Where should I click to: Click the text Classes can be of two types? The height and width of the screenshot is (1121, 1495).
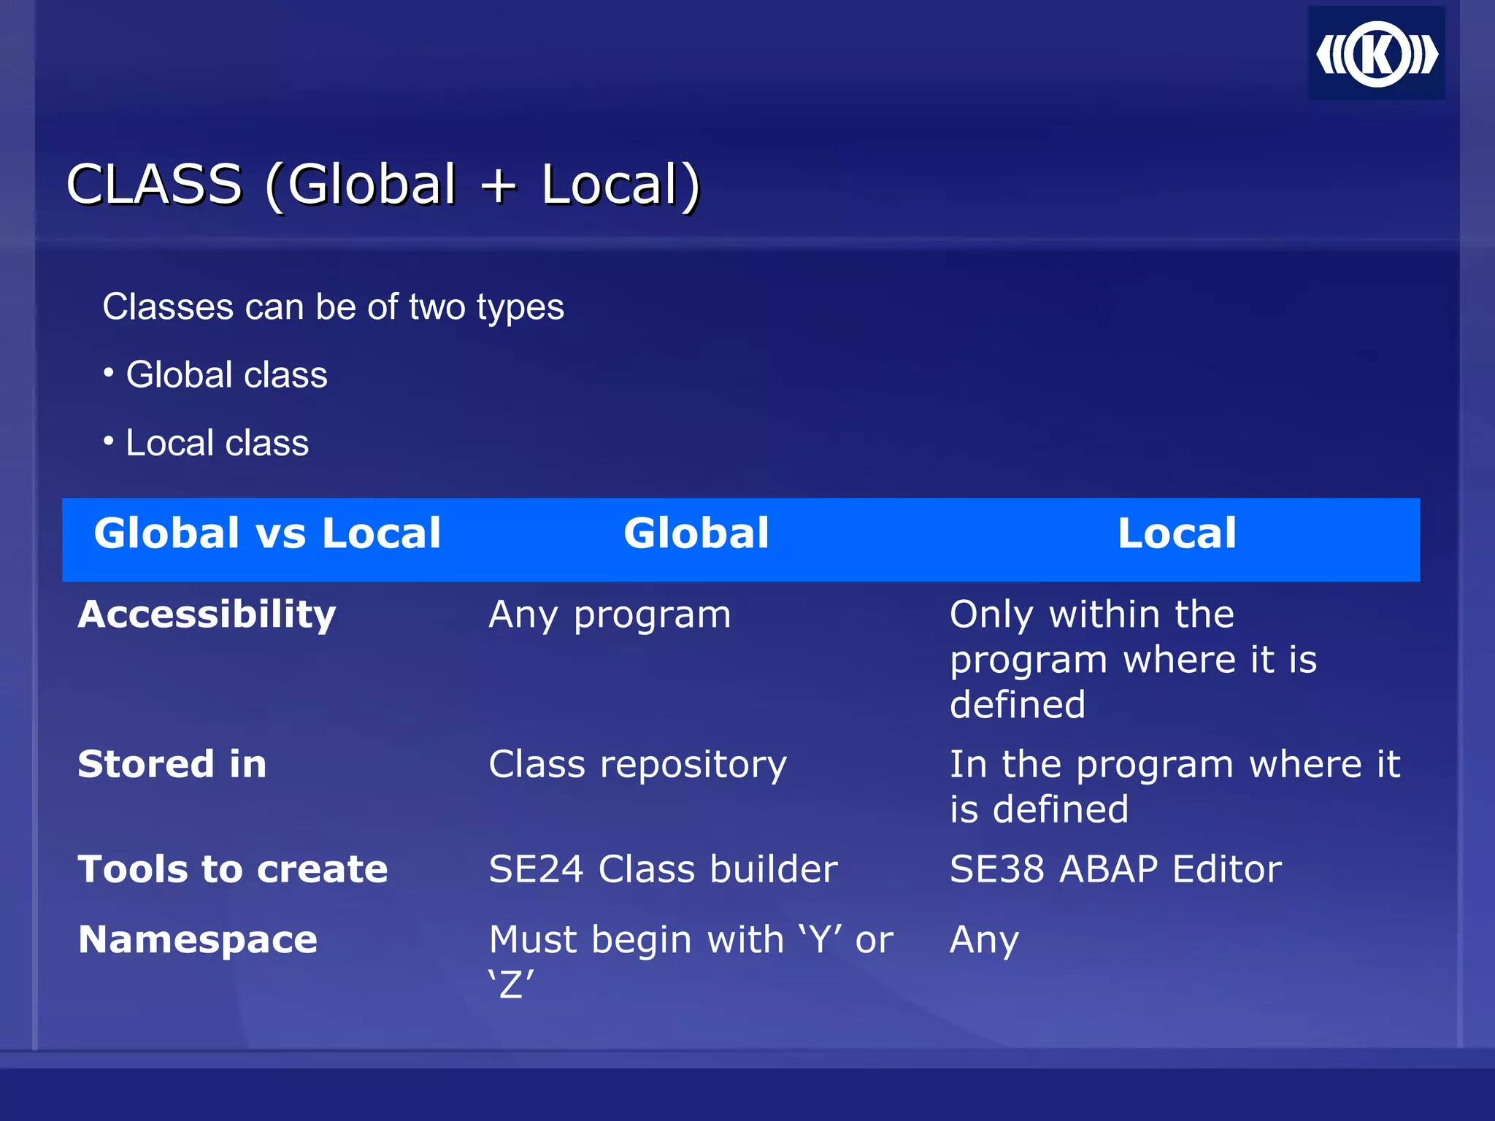tap(333, 307)
